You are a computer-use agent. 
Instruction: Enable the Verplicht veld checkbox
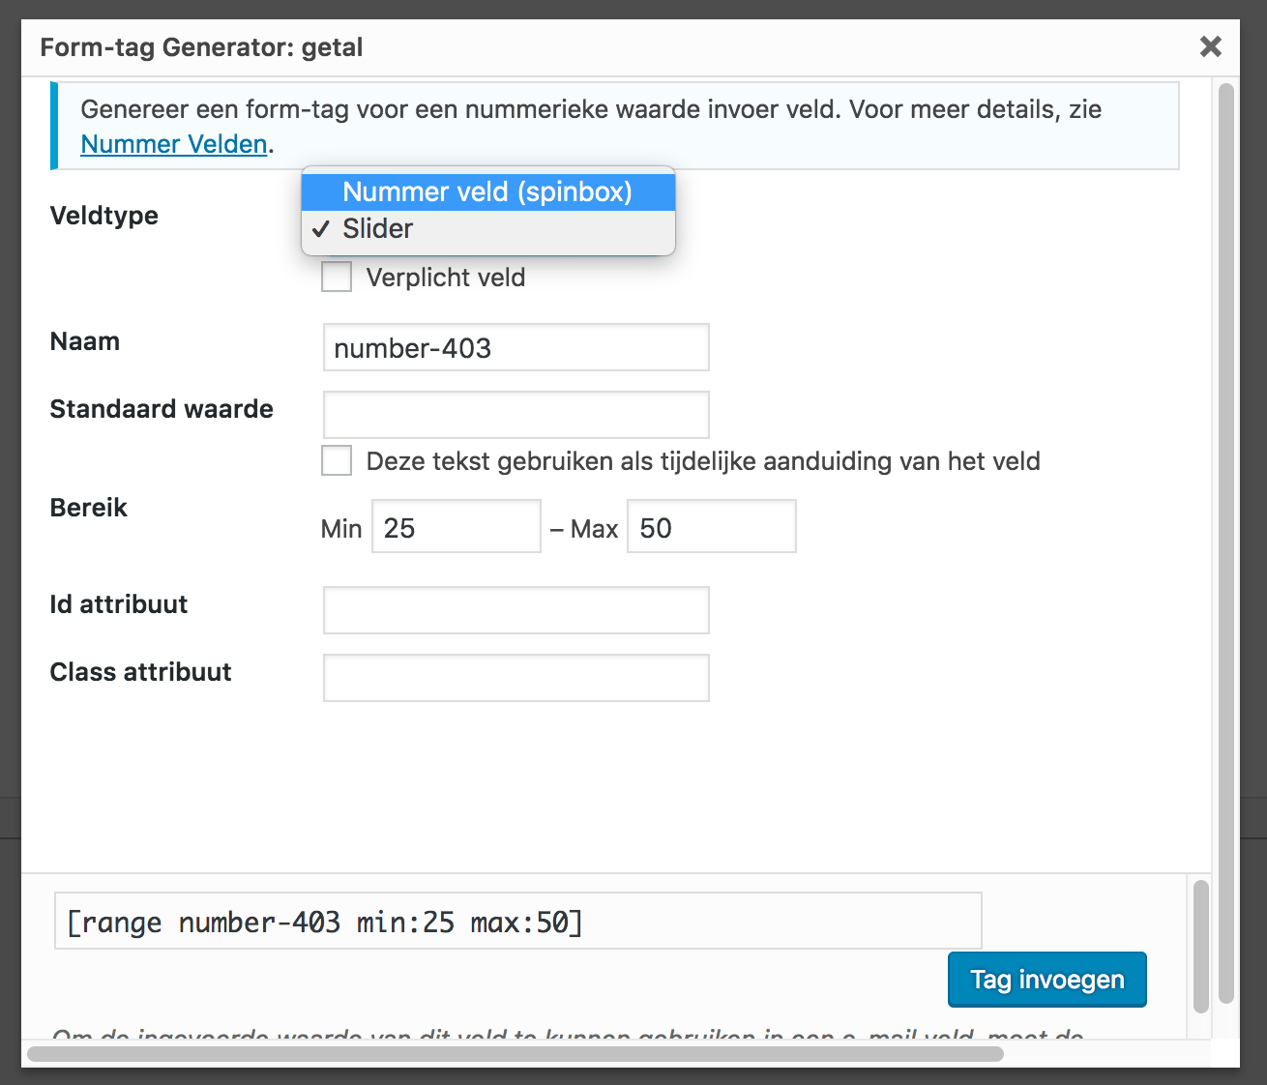337,278
